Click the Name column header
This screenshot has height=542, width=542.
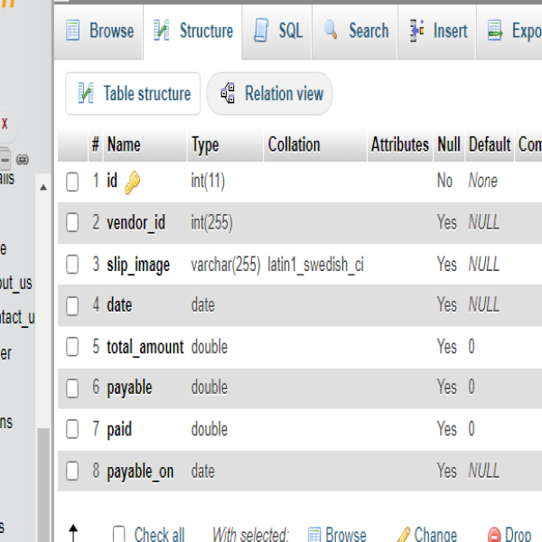124,145
